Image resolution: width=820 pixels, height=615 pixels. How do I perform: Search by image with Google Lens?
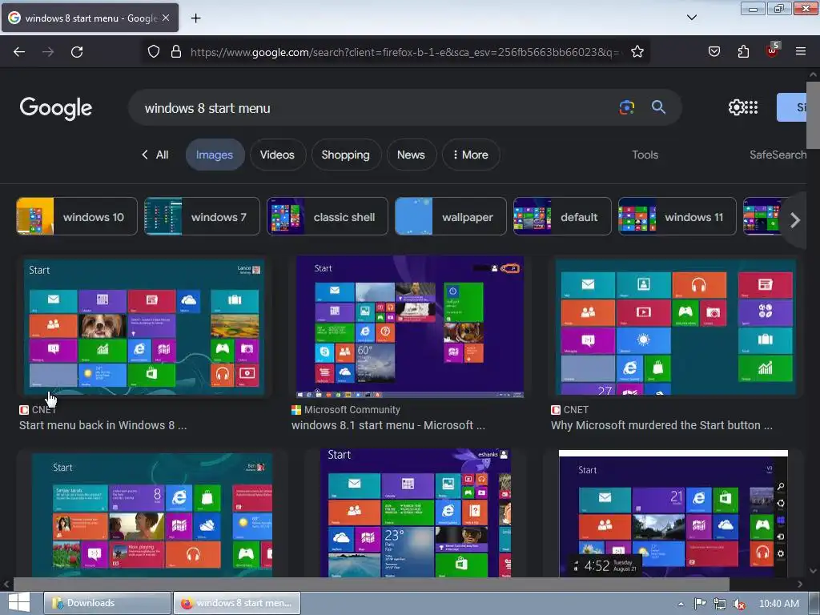(626, 107)
